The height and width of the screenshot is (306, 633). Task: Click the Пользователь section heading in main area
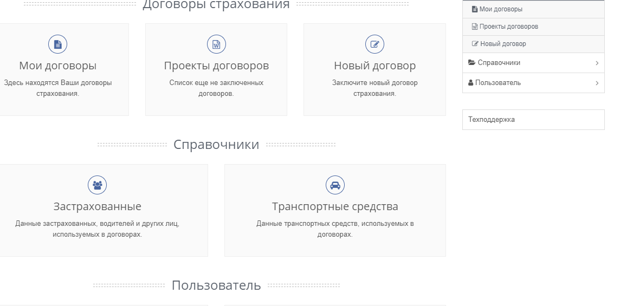click(x=216, y=285)
